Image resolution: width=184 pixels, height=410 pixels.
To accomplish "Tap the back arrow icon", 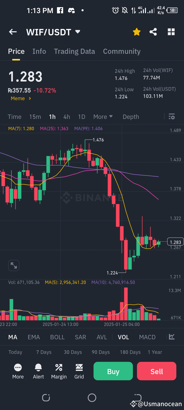I will (13, 32).
